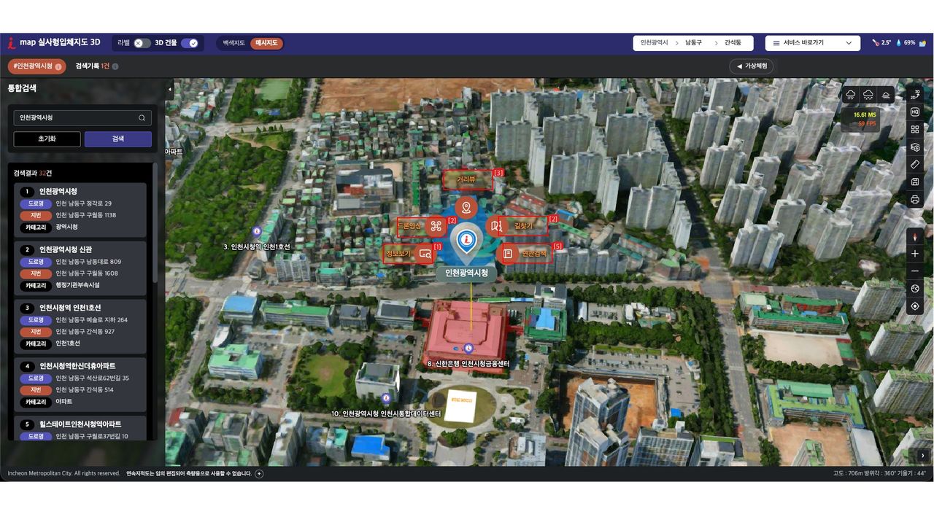Screen dimensions: 934x525
Task: Select the #인천광역시청 tab
Action: (36, 66)
